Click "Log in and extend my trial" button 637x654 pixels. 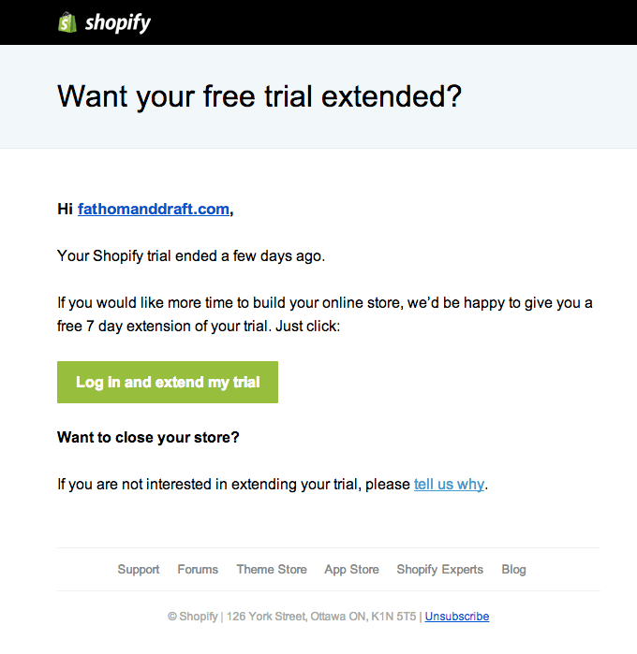click(168, 382)
